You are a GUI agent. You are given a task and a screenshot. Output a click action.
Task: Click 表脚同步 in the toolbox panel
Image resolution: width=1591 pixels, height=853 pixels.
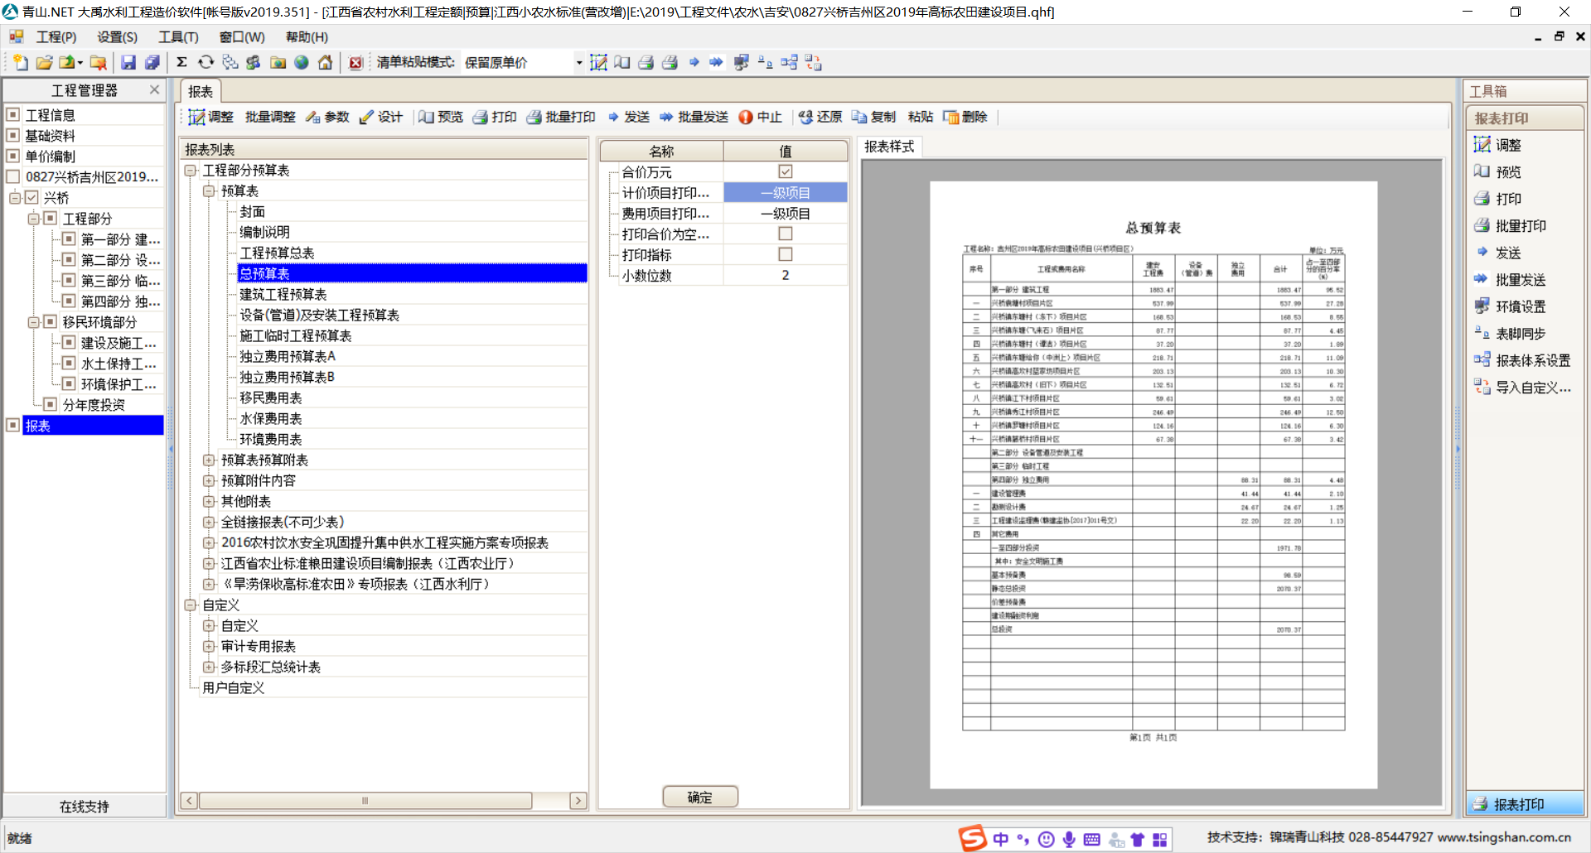point(1520,334)
